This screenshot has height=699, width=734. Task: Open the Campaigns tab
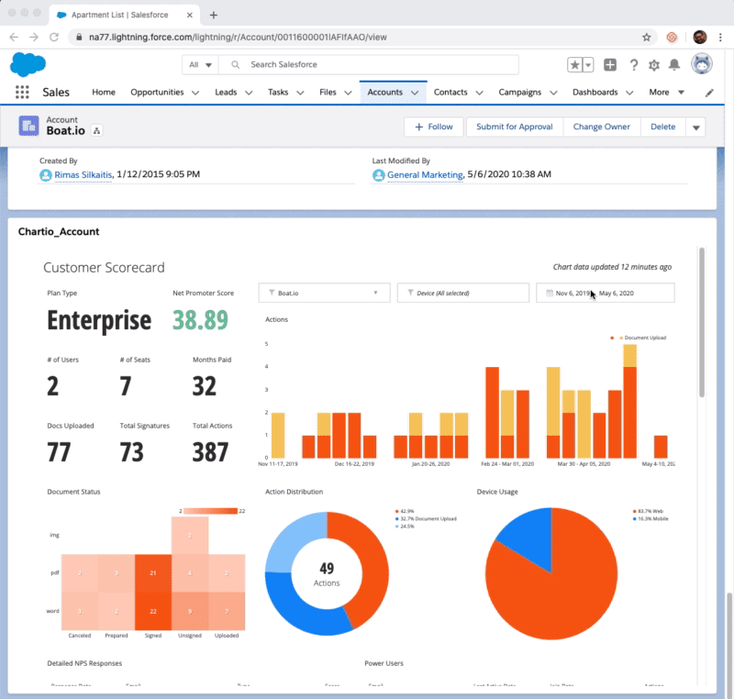point(521,93)
